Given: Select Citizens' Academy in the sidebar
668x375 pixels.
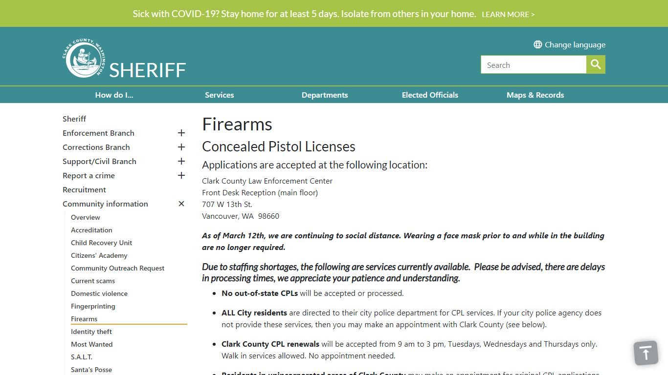Looking at the screenshot, I should point(99,255).
